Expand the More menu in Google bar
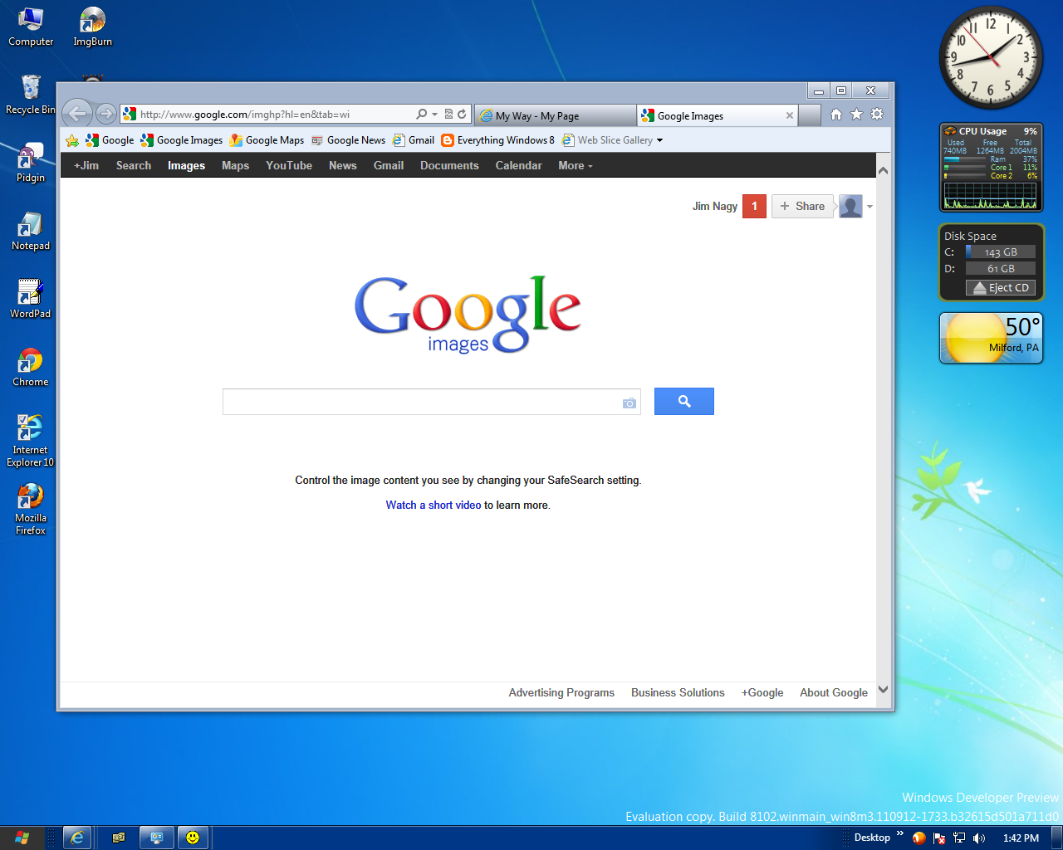Image resolution: width=1063 pixels, height=850 pixels. point(576,165)
